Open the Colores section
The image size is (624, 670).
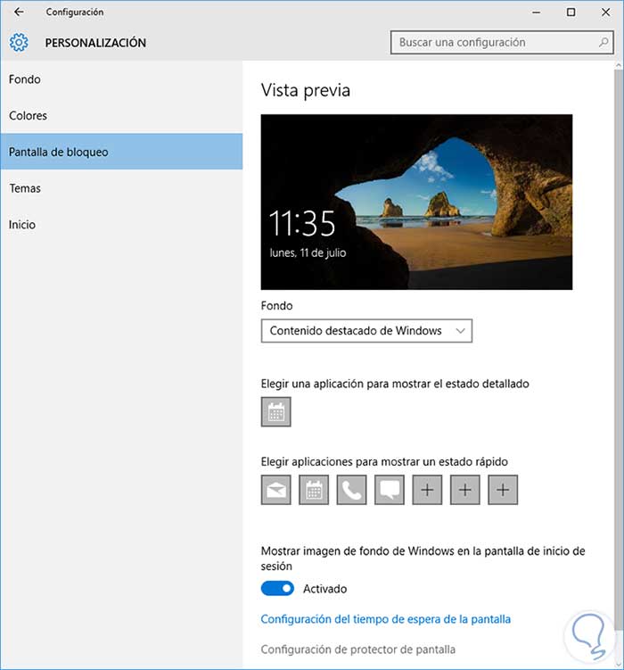pyautogui.click(x=121, y=115)
